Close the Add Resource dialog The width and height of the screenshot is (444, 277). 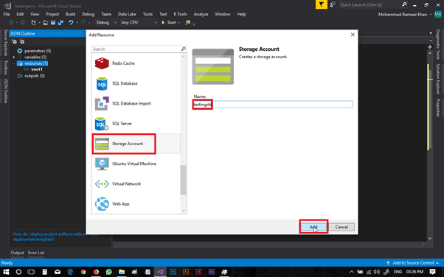tap(353, 35)
